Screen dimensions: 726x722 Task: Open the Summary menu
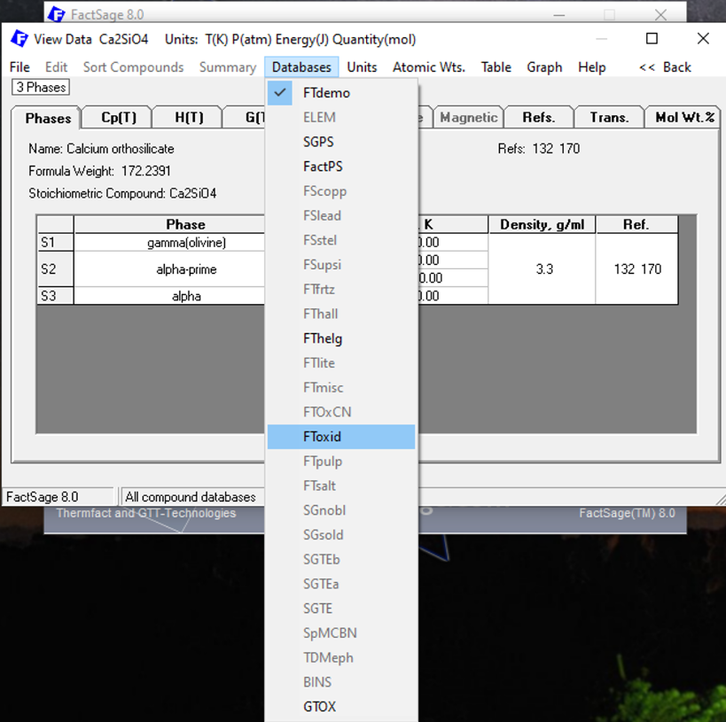coord(227,67)
